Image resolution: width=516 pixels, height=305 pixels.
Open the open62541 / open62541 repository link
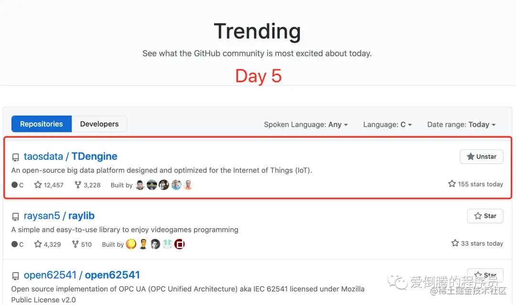pos(82,275)
